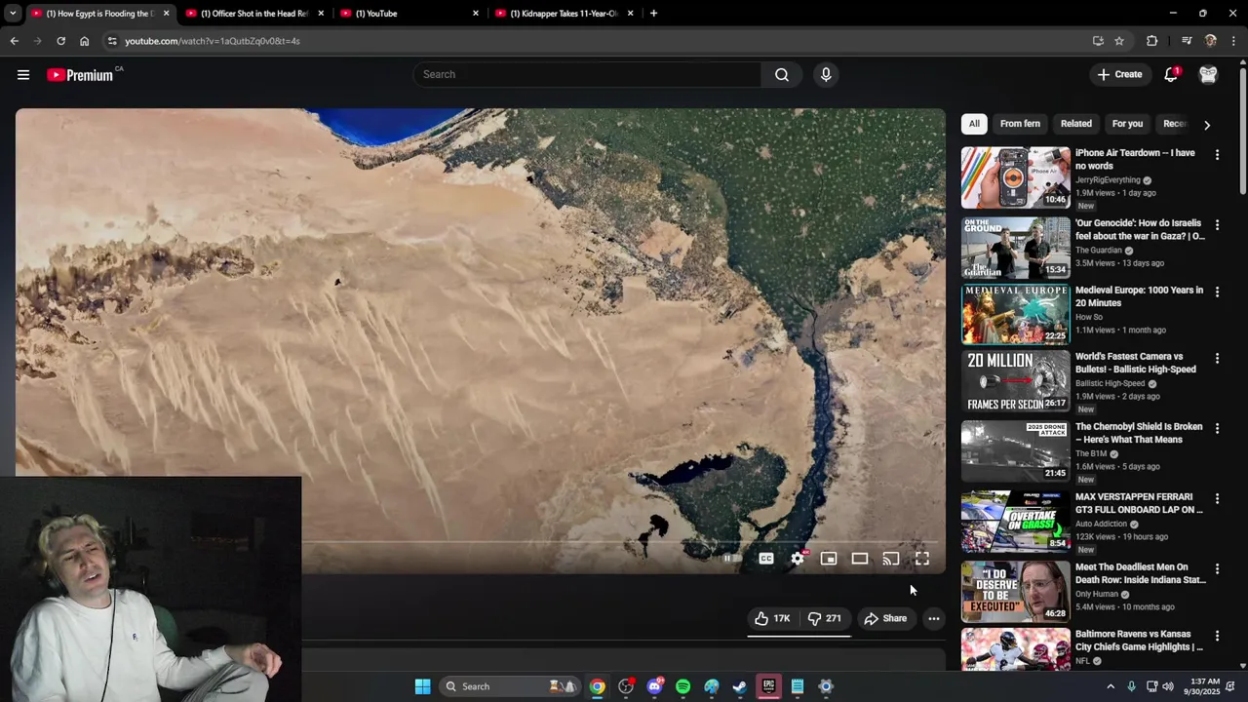Open options for Deadliest Men on Death Row video
This screenshot has width=1248, height=702.
(1217, 568)
